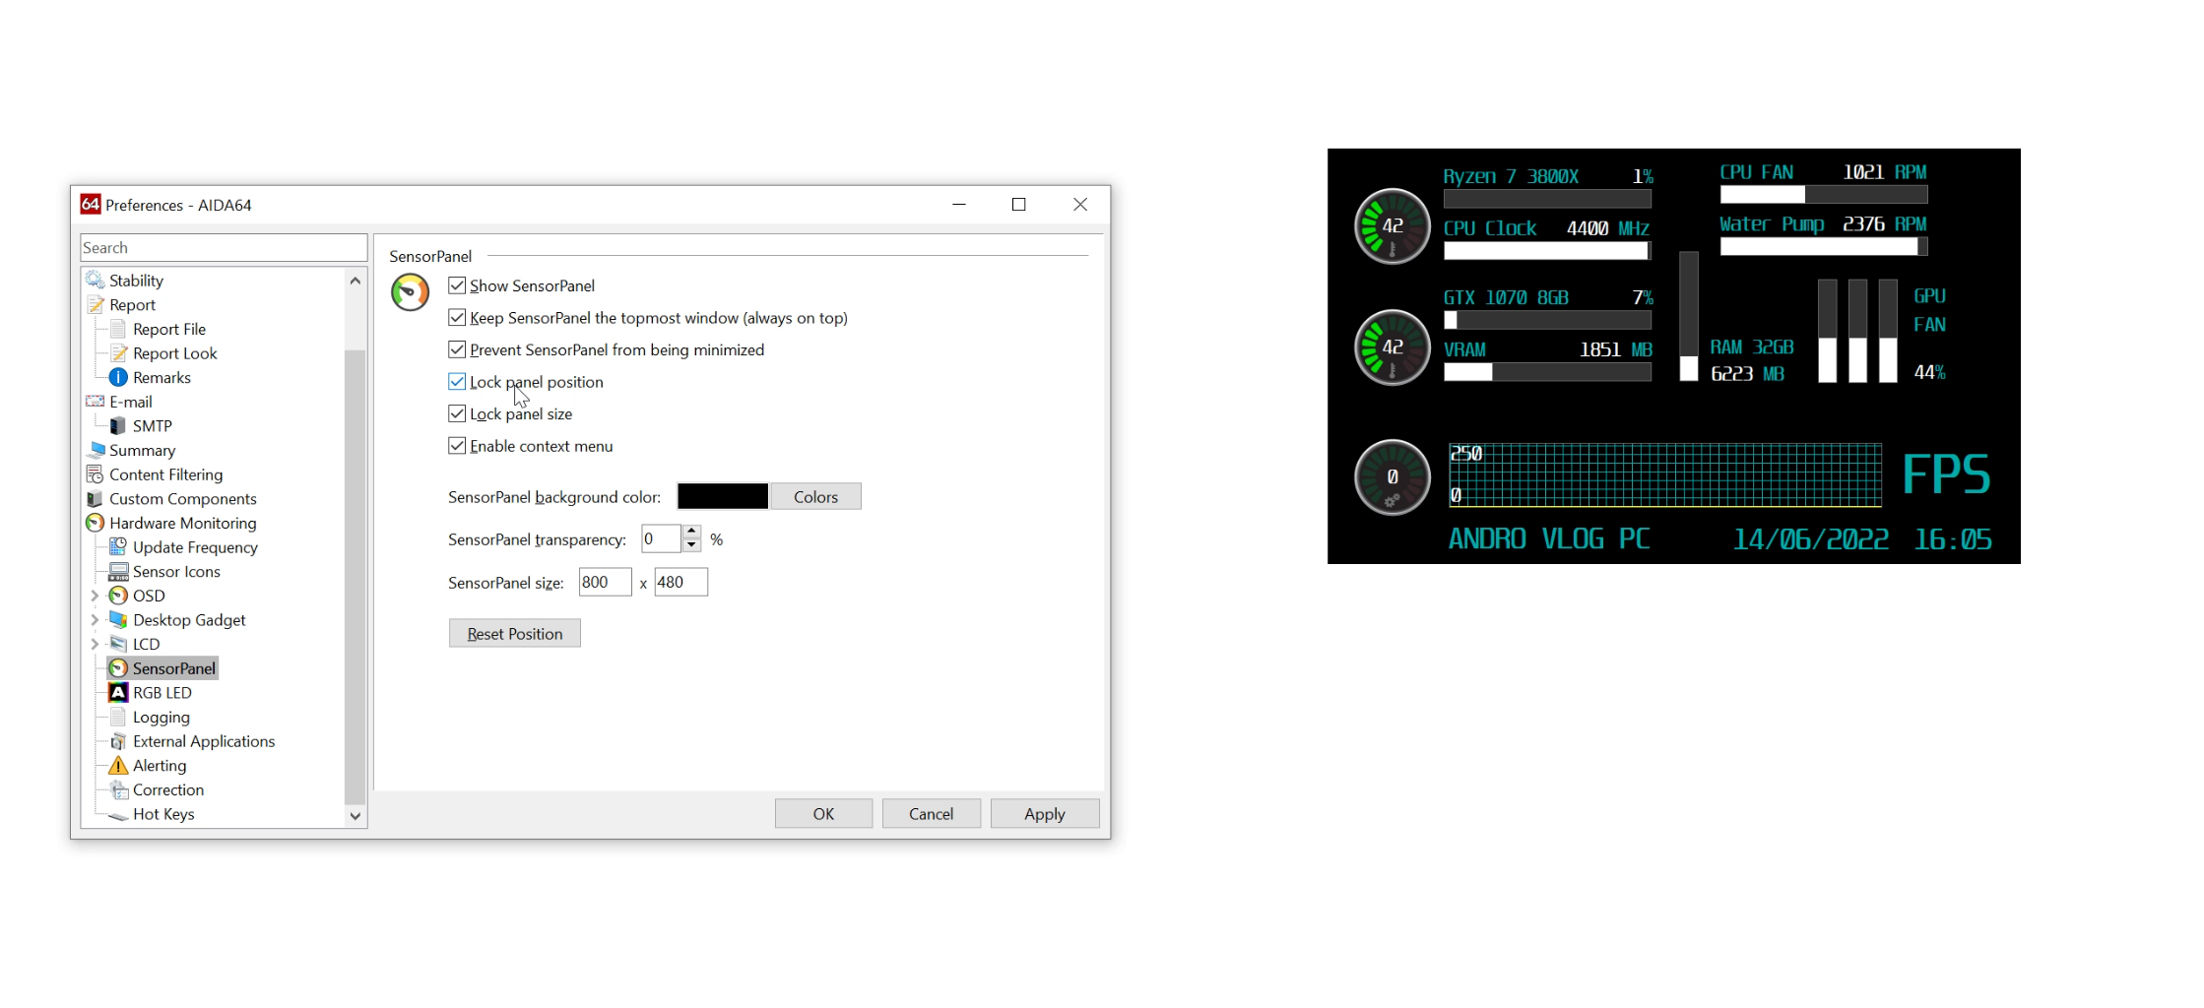This screenshot has width=2204, height=1008.
Task: Click the RGB LED icon
Action: [118, 692]
